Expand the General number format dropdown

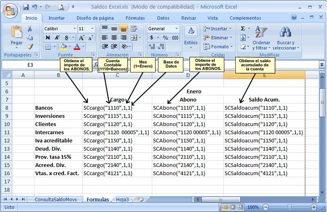coord(177,29)
